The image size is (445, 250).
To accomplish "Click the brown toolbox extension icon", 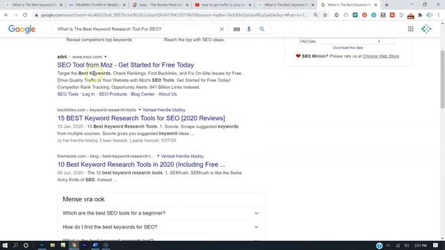I will point(411,15).
